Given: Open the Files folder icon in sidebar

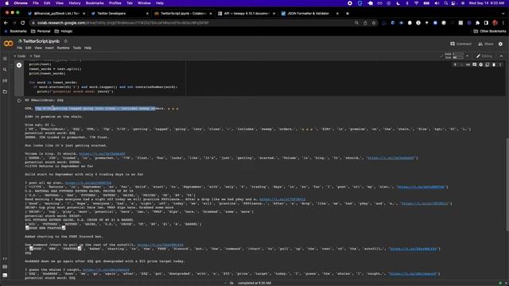Looking at the screenshot, I should coord(5,92).
